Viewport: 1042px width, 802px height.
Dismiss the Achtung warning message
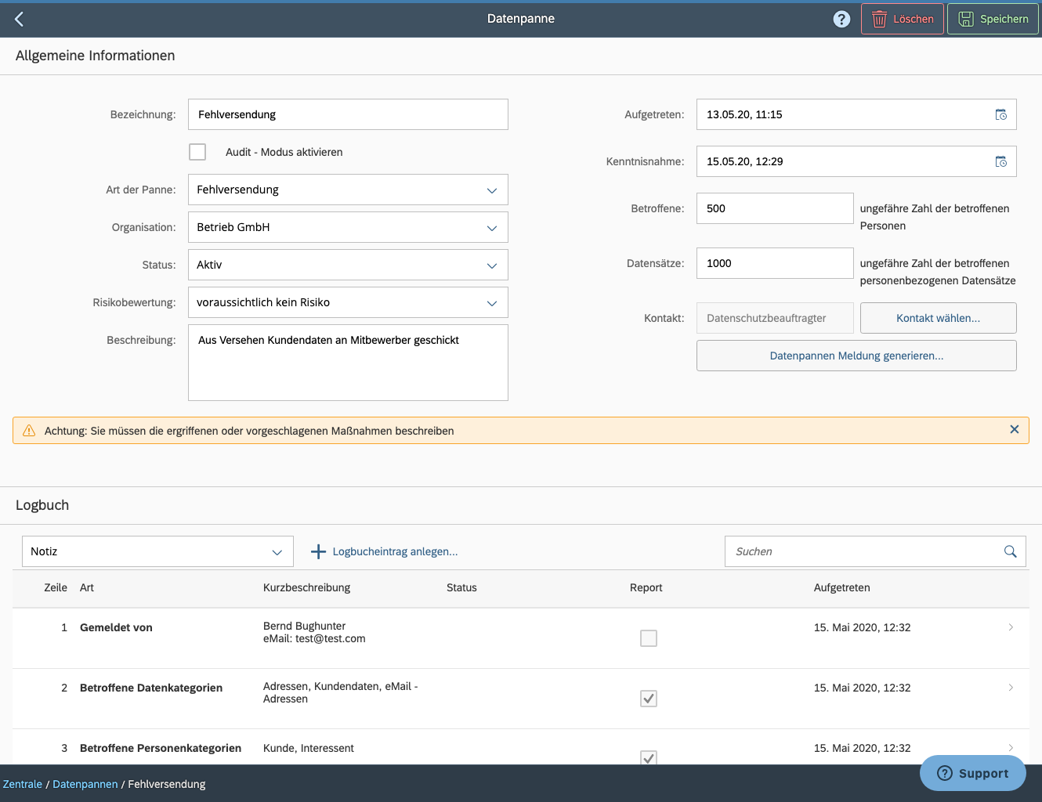[x=1014, y=430]
